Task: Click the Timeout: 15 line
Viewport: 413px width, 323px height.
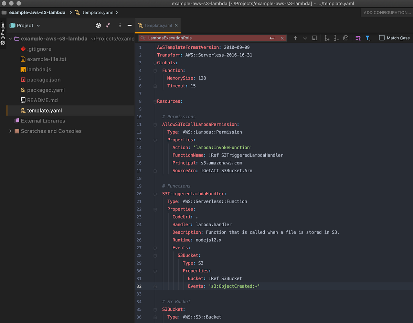Action: [x=181, y=86]
